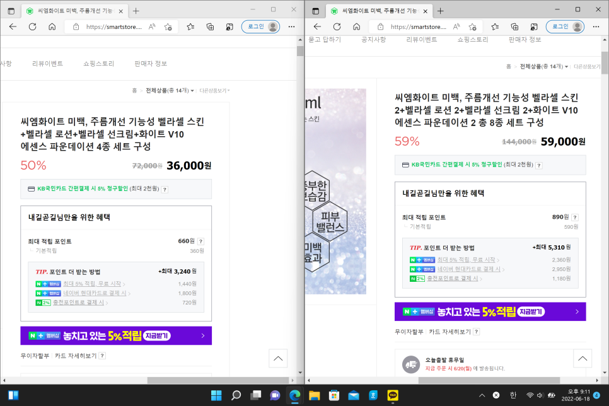Open browser essentials icon in left window toolbar
The width and height of the screenshot is (609, 406).
tap(229, 27)
